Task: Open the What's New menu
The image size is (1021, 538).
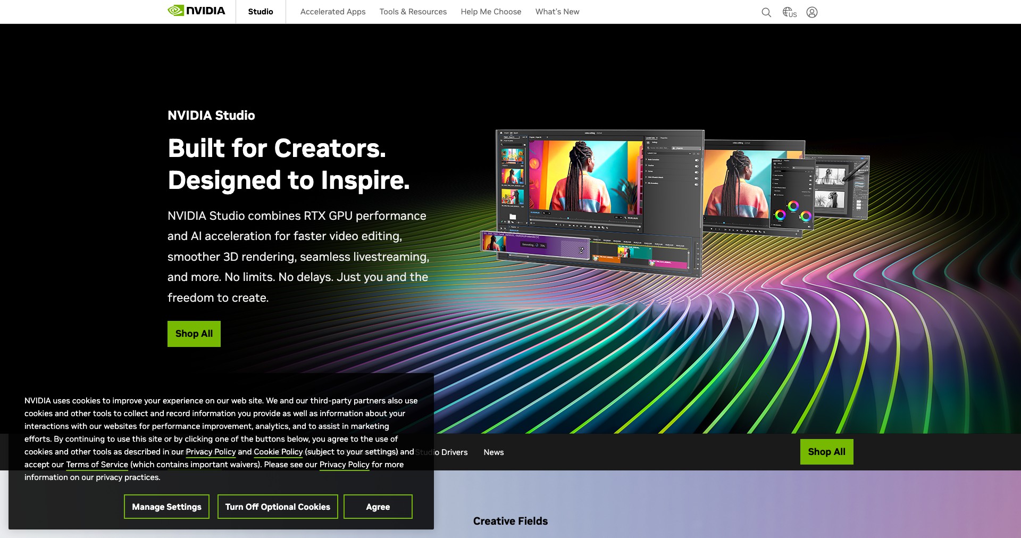Action: point(557,12)
